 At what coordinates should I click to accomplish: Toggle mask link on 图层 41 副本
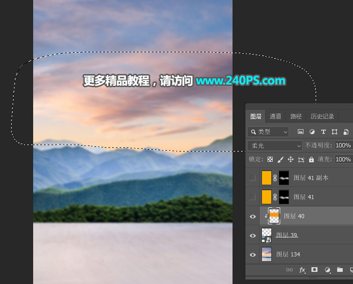pyautogui.click(x=275, y=178)
